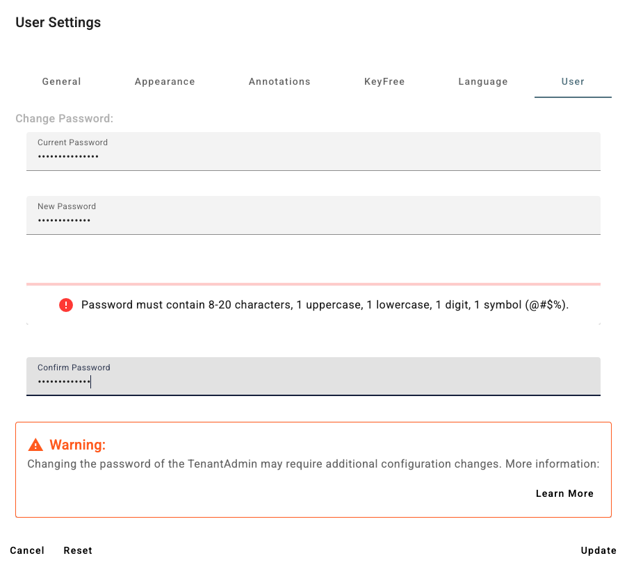Open the Language tab

[x=483, y=82]
